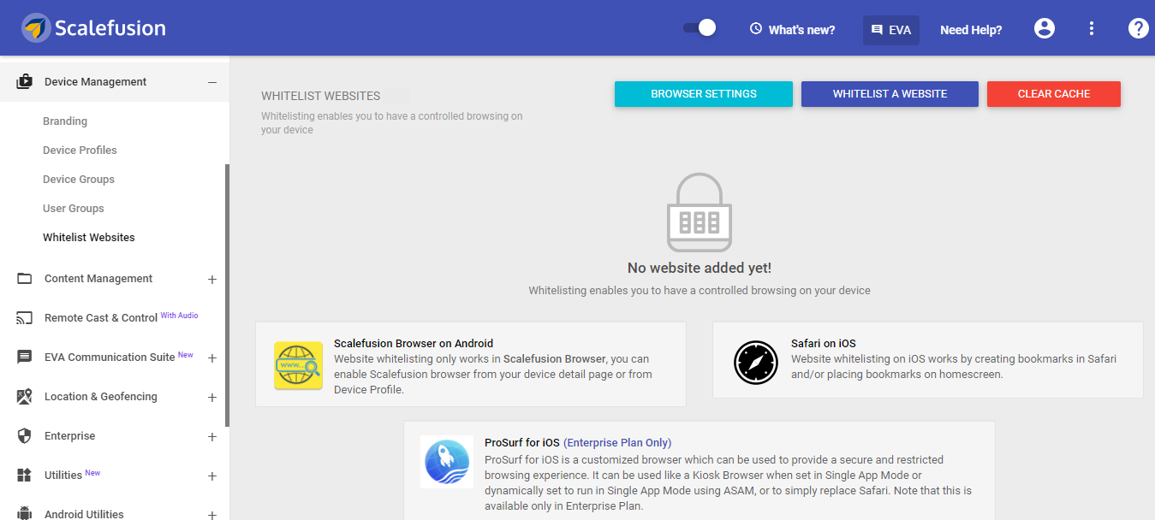Click the WHITELIST WEBSITES page title
Screen dimensions: 1155x520
(x=321, y=96)
